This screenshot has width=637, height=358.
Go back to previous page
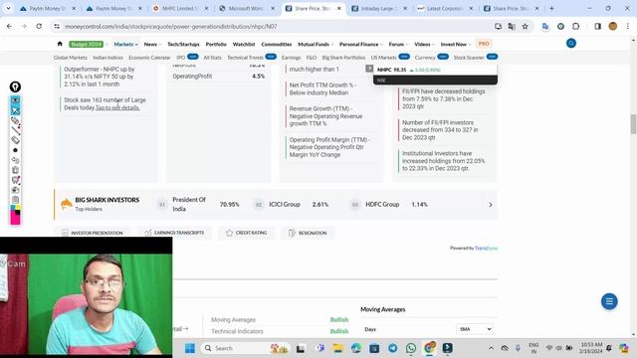[9, 27]
